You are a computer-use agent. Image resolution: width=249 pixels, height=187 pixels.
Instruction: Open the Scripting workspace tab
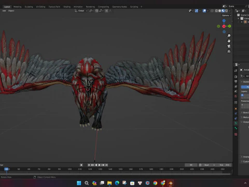click(134, 7)
